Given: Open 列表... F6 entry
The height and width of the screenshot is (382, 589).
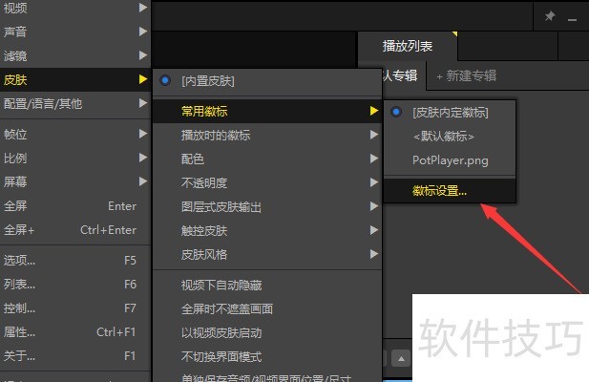Looking at the screenshot, I should 75,285.
